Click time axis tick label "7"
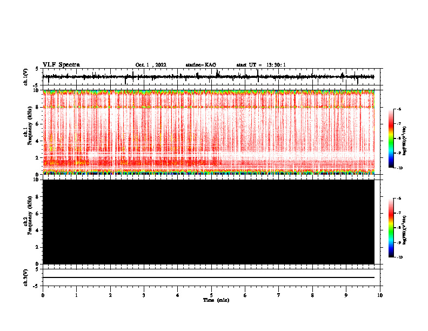The image size is (428, 331). 279,295
